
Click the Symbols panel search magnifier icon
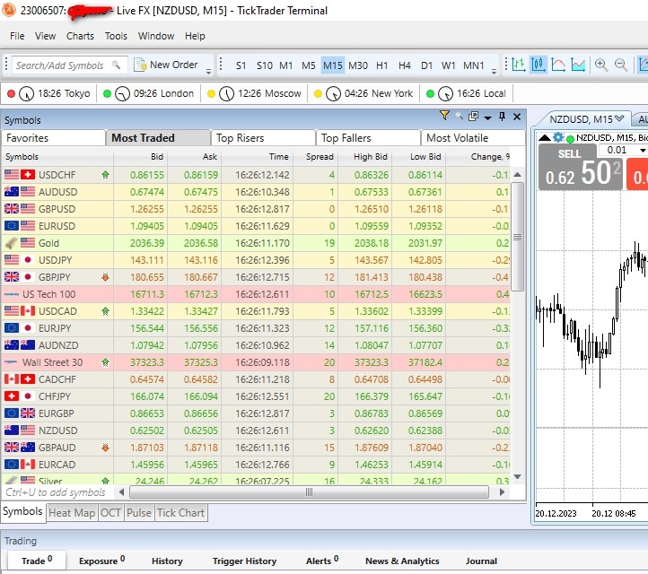click(460, 116)
